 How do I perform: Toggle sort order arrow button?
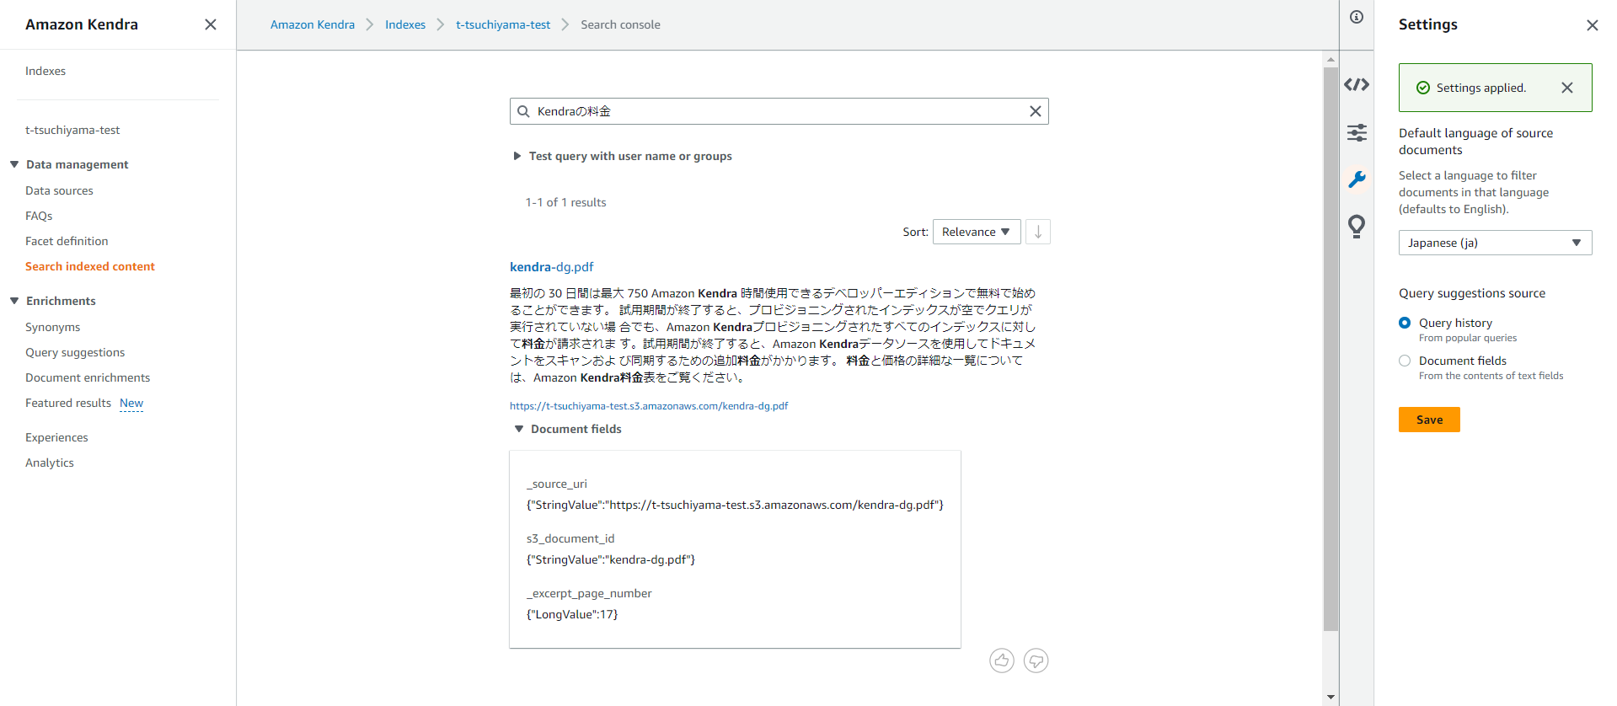[1038, 232]
